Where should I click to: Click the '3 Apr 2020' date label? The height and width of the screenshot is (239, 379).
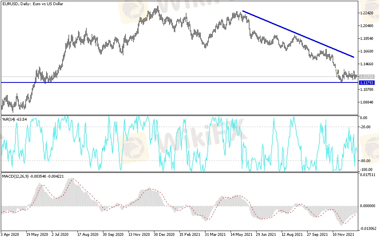(x=10, y=234)
